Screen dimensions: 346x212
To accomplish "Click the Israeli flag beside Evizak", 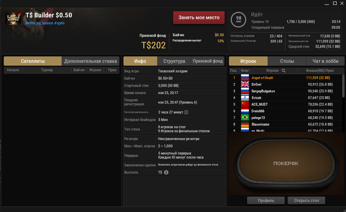I will [x=245, y=97].
